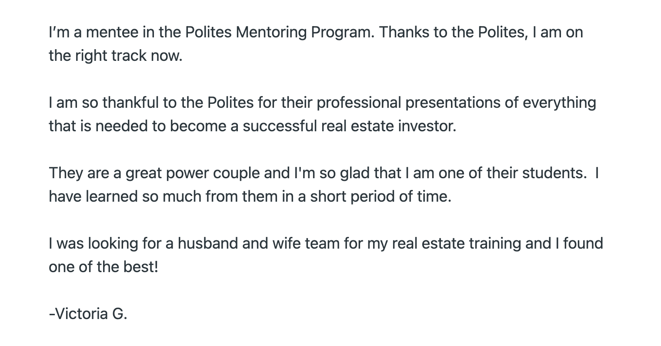
Task: Click the words 'They are a'
Action: pyautogui.click(x=85, y=173)
